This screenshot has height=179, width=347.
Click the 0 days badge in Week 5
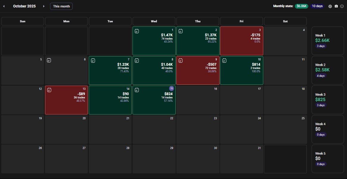321,164
